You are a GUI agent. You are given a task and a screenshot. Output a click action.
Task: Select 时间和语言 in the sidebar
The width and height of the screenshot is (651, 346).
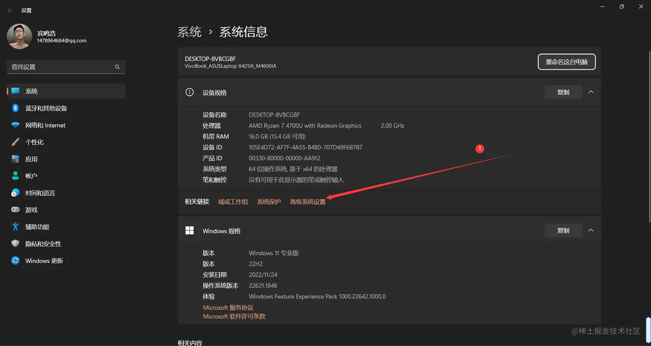click(66, 193)
